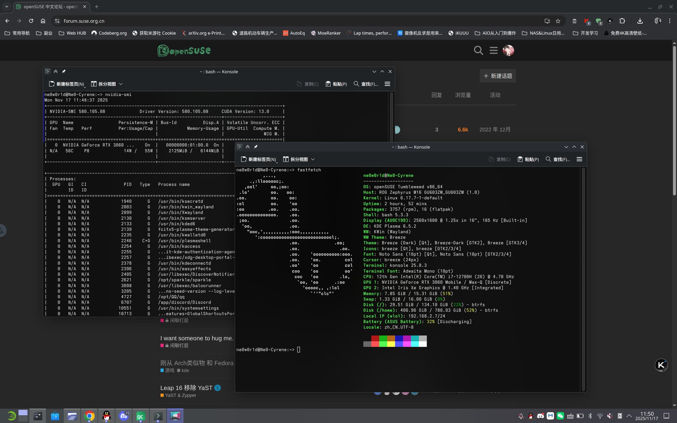
Task: Toggle pin on the fastfetch Konsole window
Action: (256, 147)
